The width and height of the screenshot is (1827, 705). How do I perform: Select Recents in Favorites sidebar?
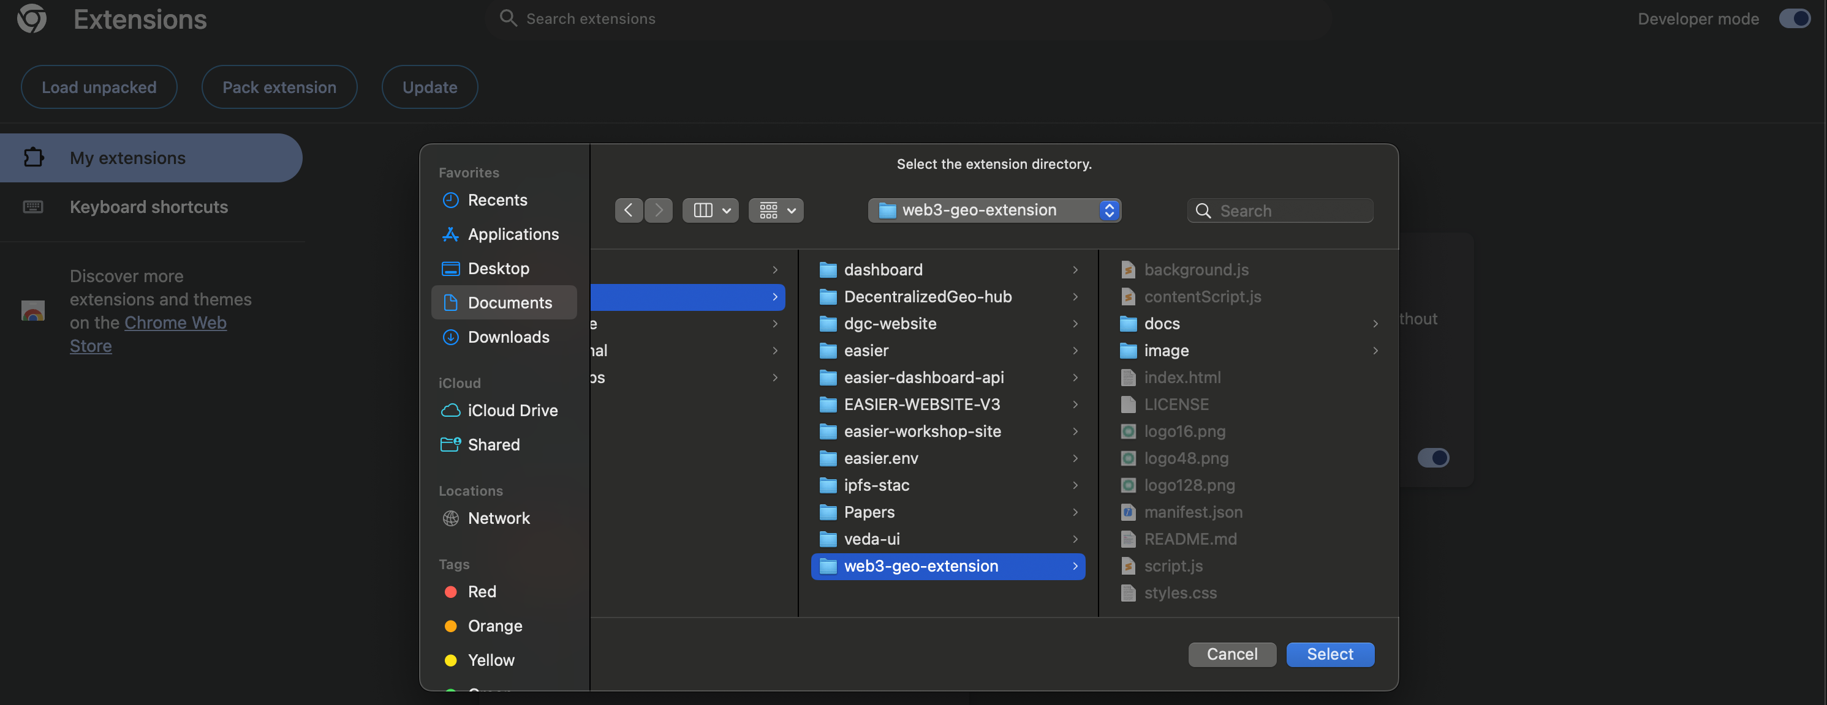(x=504, y=200)
